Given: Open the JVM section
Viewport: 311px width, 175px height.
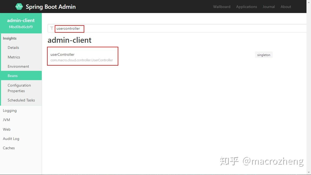Looking at the screenshot, I should pos(6,120).
